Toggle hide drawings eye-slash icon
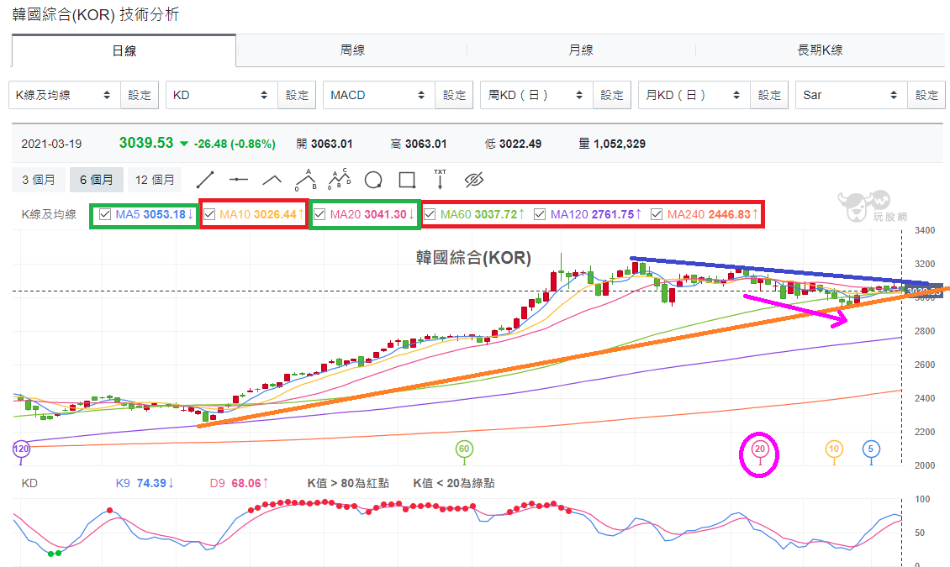 coord(474,180)
